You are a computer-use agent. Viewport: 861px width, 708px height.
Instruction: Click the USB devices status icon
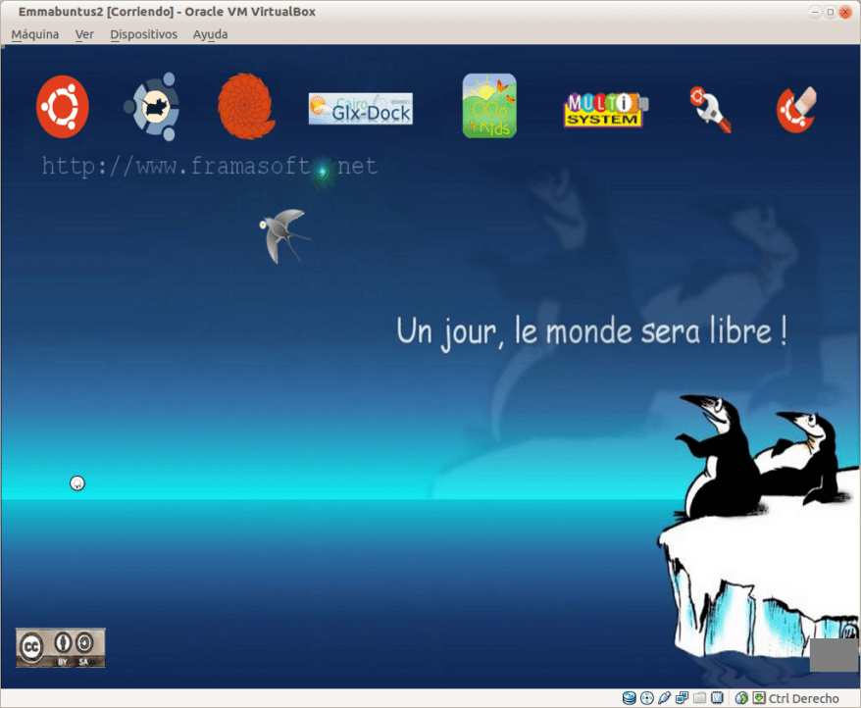[664, 698]
